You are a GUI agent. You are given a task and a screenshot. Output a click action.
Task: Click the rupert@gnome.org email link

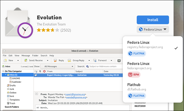tap(75, 94)
